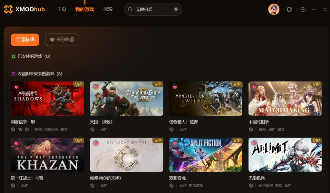330x193 pixels.
Task: Click the XMODhub logo icon
Action: (8, 9)
